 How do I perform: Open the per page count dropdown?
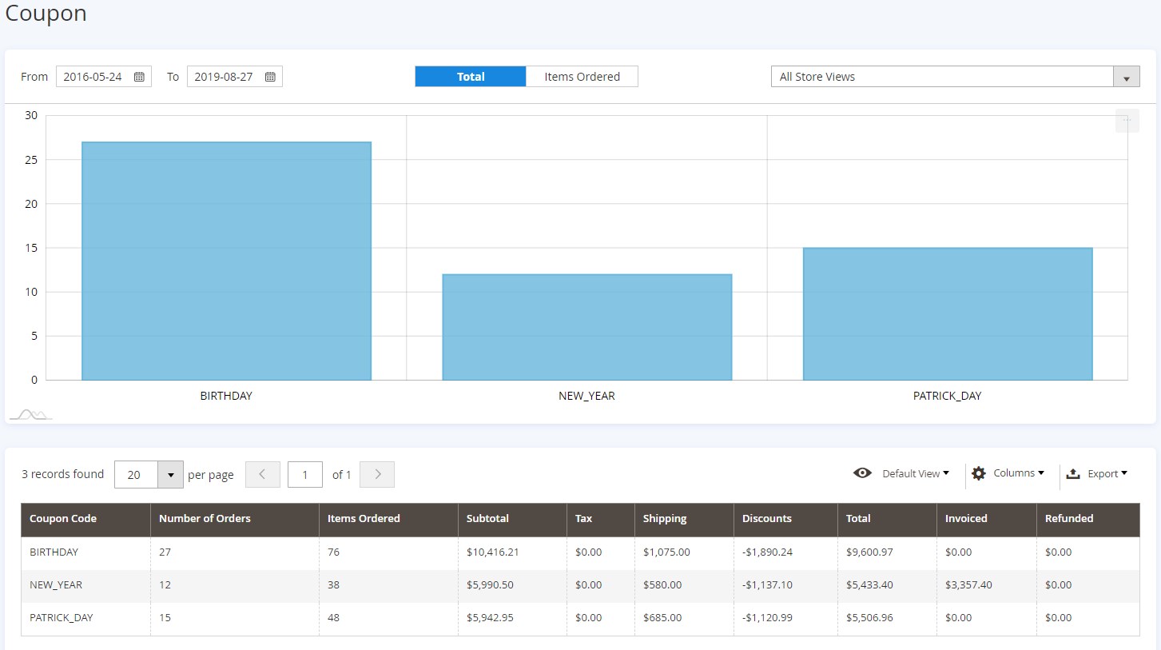click(x=170, y=474)
